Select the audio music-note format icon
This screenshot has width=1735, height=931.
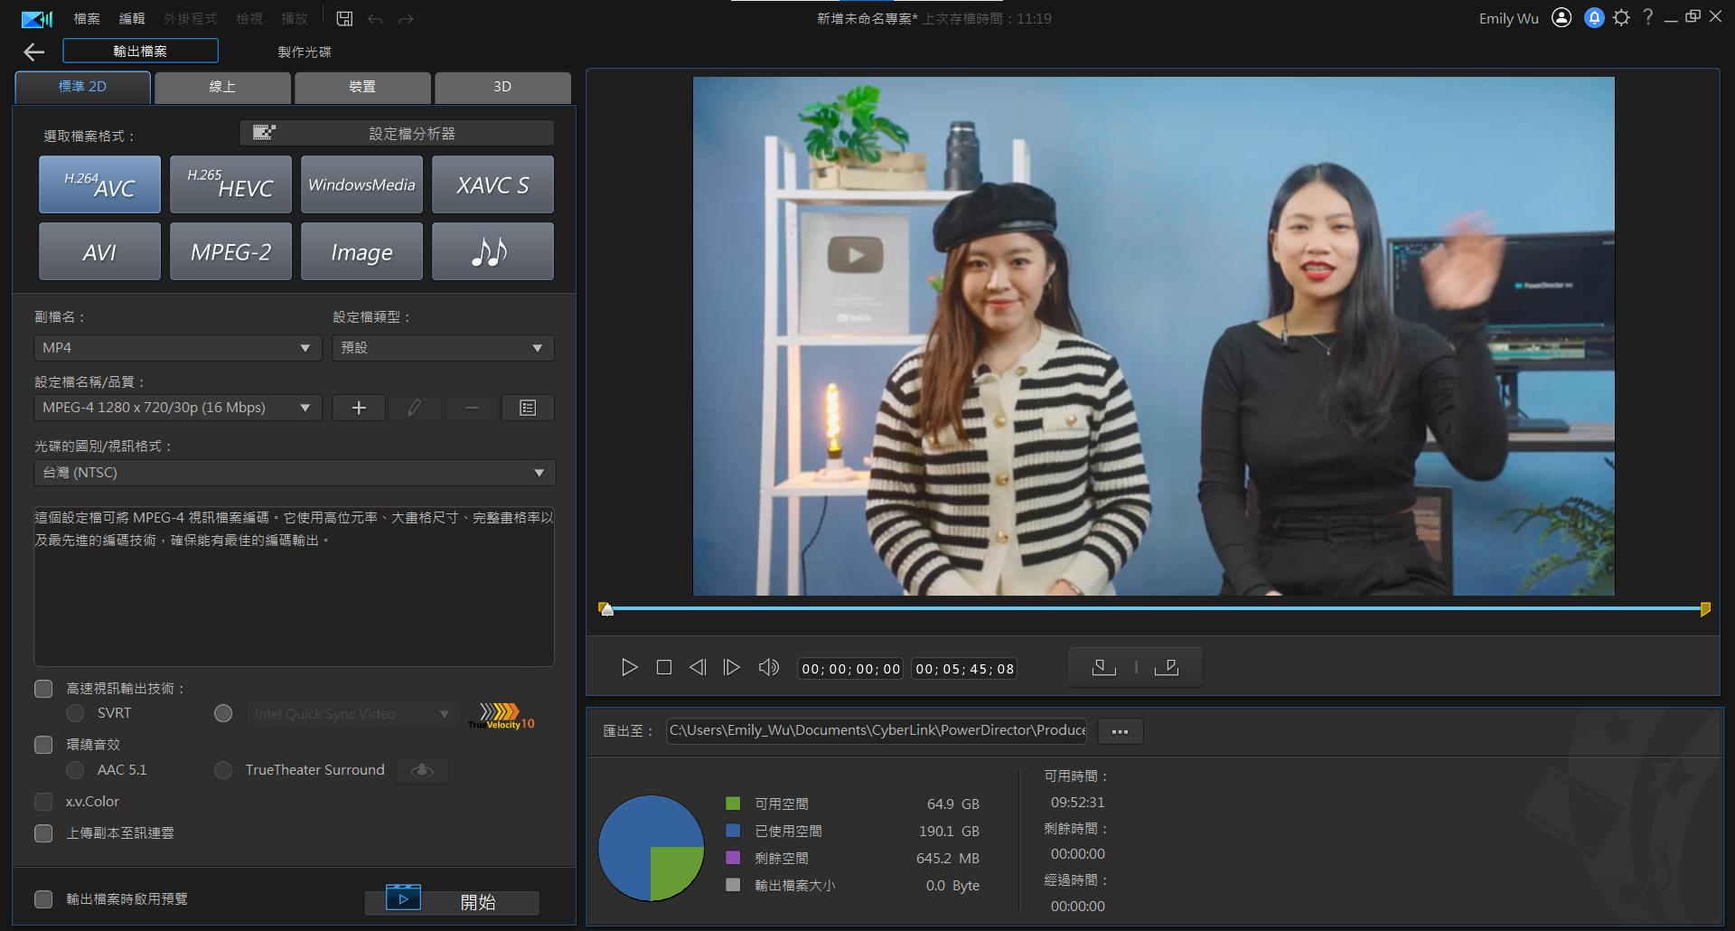coord(492,252)
